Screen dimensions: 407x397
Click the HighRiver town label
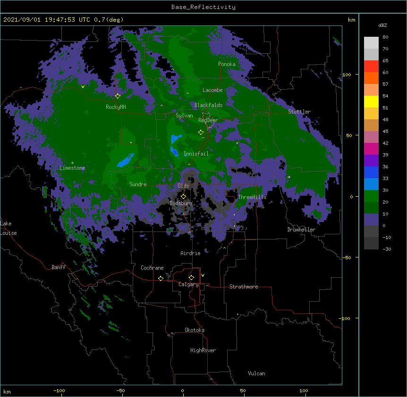point(203,350)
